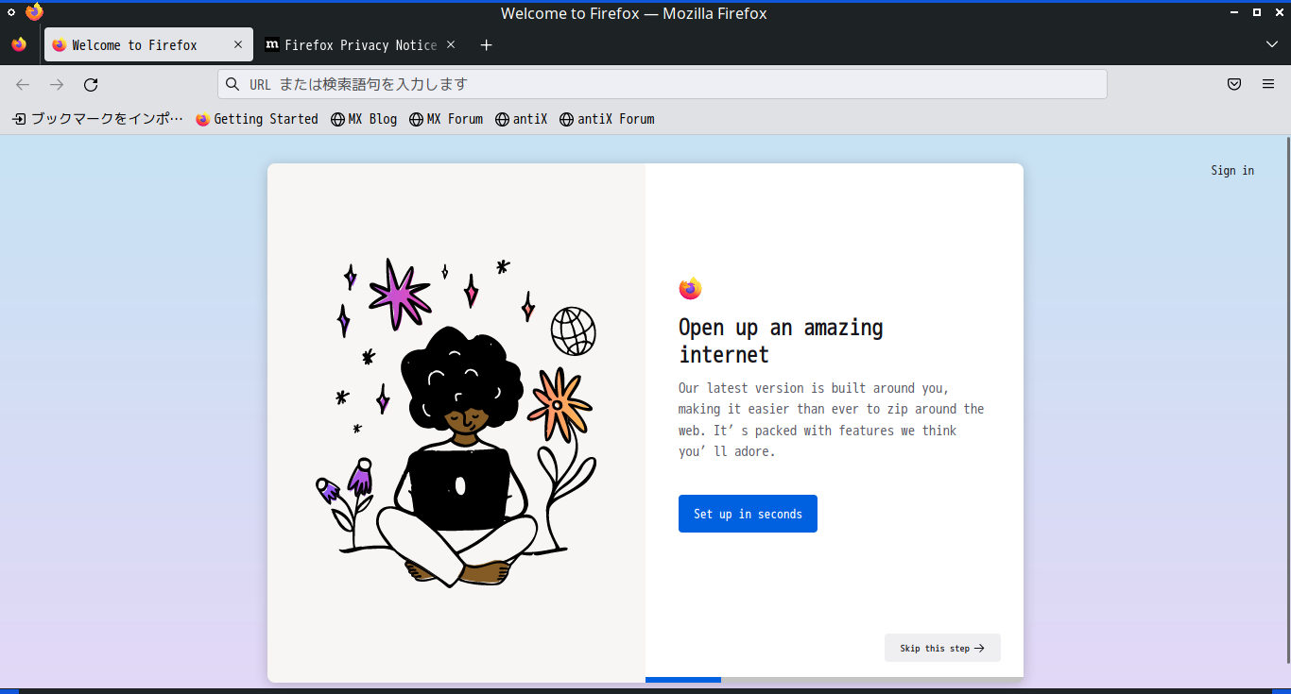Select the Welcome to Firefox tab

(148, 44)
